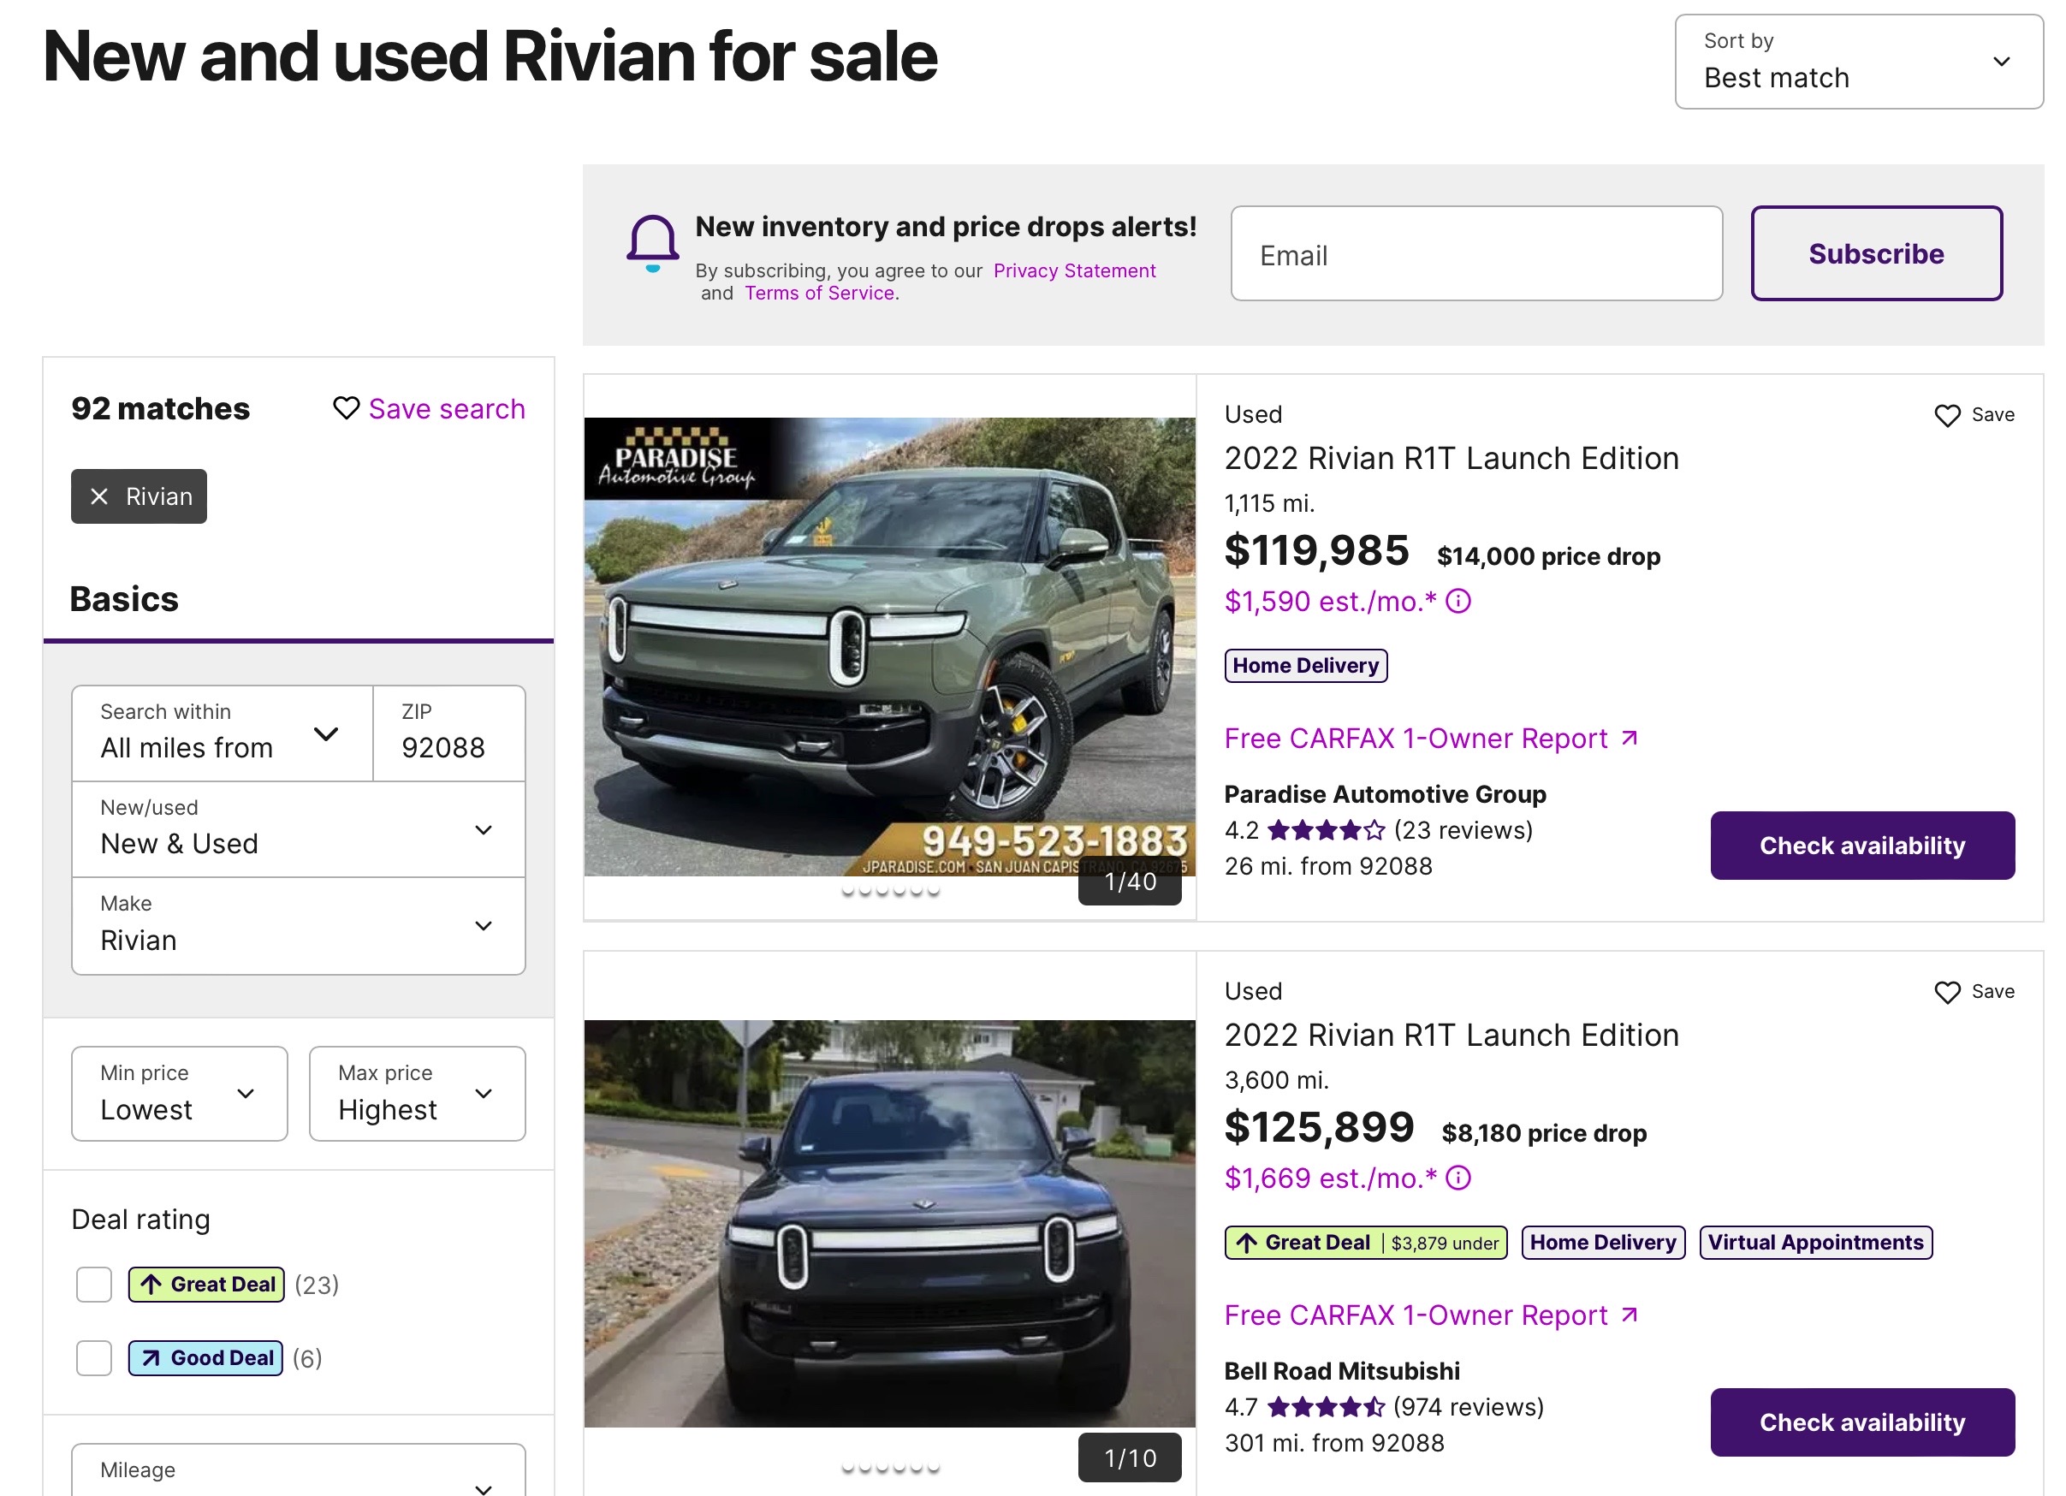Click the Subscribe button
Screen dimensions: 2066x1496
(1877, 253)
